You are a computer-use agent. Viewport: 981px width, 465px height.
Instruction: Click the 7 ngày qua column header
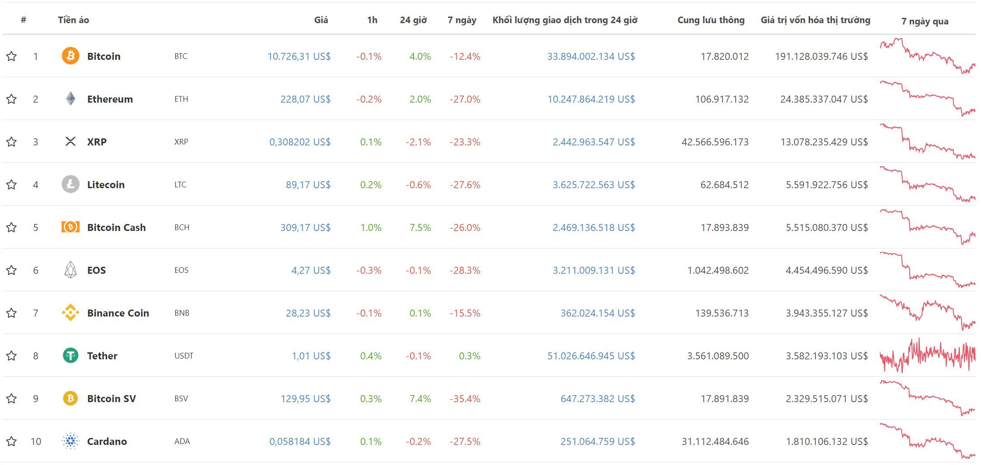point(925,21)
